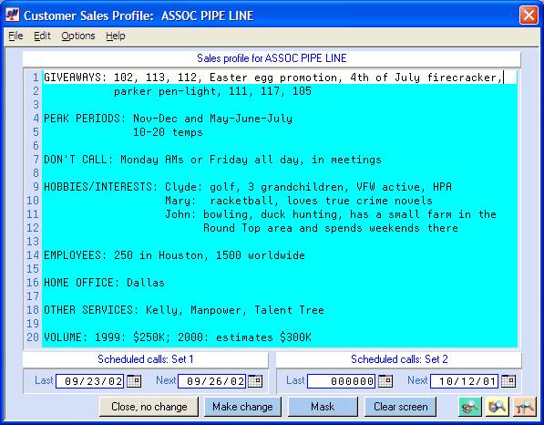
Task: Click the green person lookup magnifier icon
Action: 470,407
